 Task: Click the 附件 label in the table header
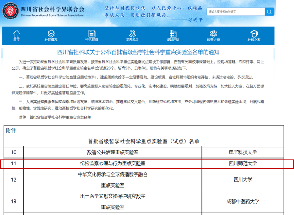click(11, 131)
